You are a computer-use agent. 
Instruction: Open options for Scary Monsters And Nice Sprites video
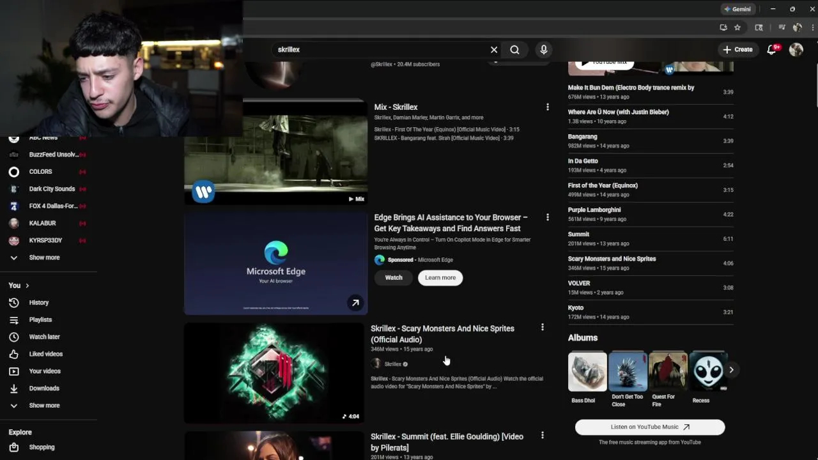click(543, 327)
